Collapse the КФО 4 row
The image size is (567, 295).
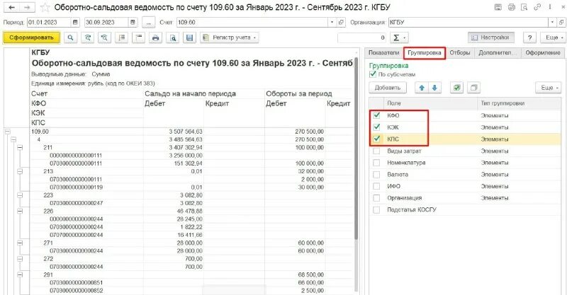click(13, 139)
